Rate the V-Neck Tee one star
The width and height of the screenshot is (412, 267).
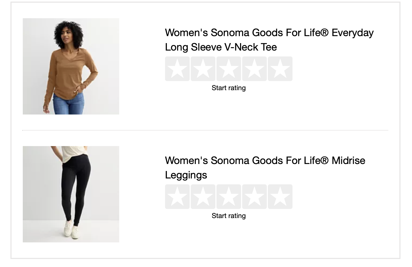pos(177,69)
